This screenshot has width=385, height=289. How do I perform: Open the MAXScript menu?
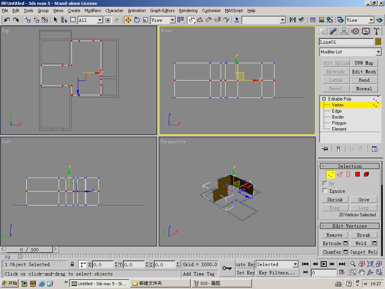(x=234, y=11)
